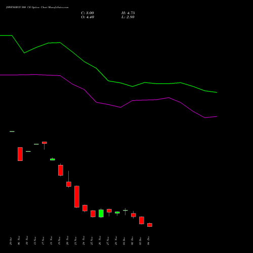253x253 pixels.
Task: Click the 03 Dec date label
Action: tap(140, 241)
